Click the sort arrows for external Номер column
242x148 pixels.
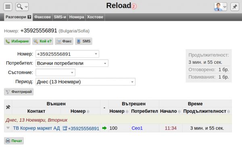click(x=88, y=111)
